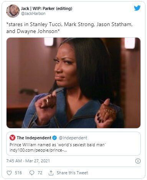147x180 pixels.
Task: Click the 72 replies count
Action: pos(40,173)
